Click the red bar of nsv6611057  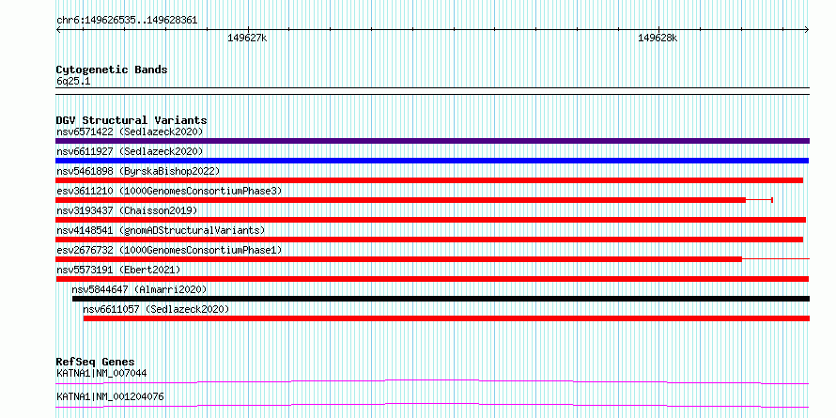click(446, 318)
